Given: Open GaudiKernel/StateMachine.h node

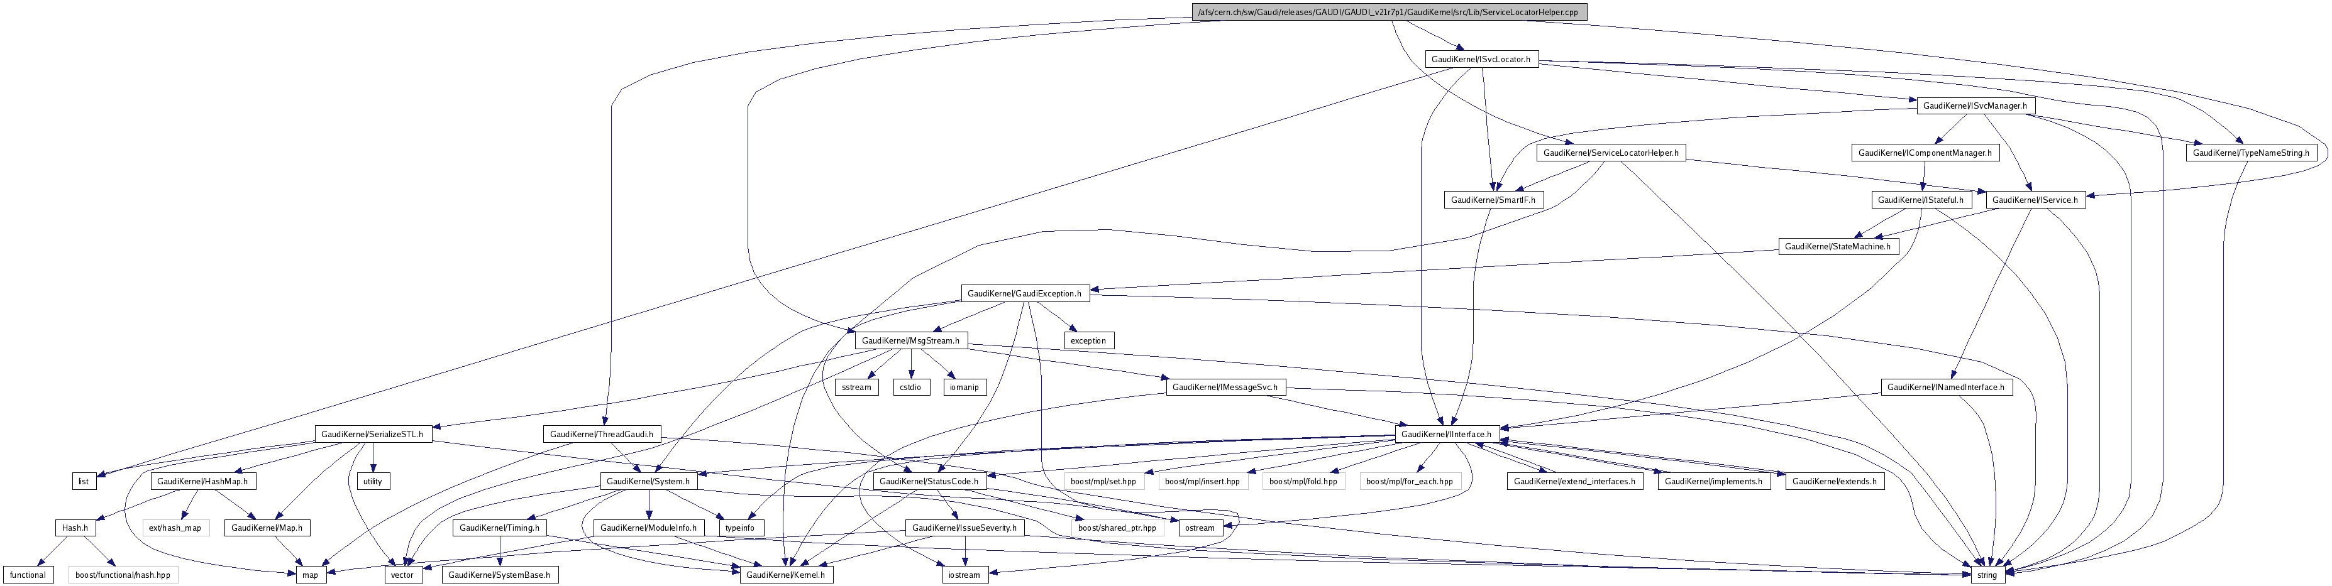Looking at the screenshot, I should [1838, 247].
